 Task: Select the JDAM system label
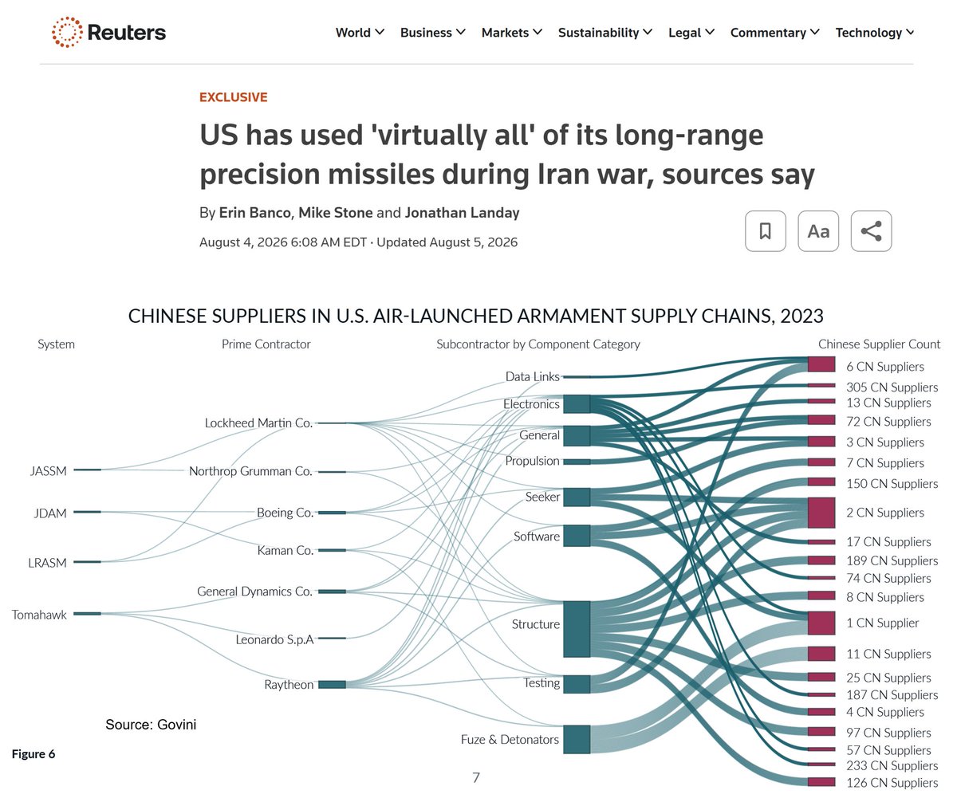[x=50, y=513]
